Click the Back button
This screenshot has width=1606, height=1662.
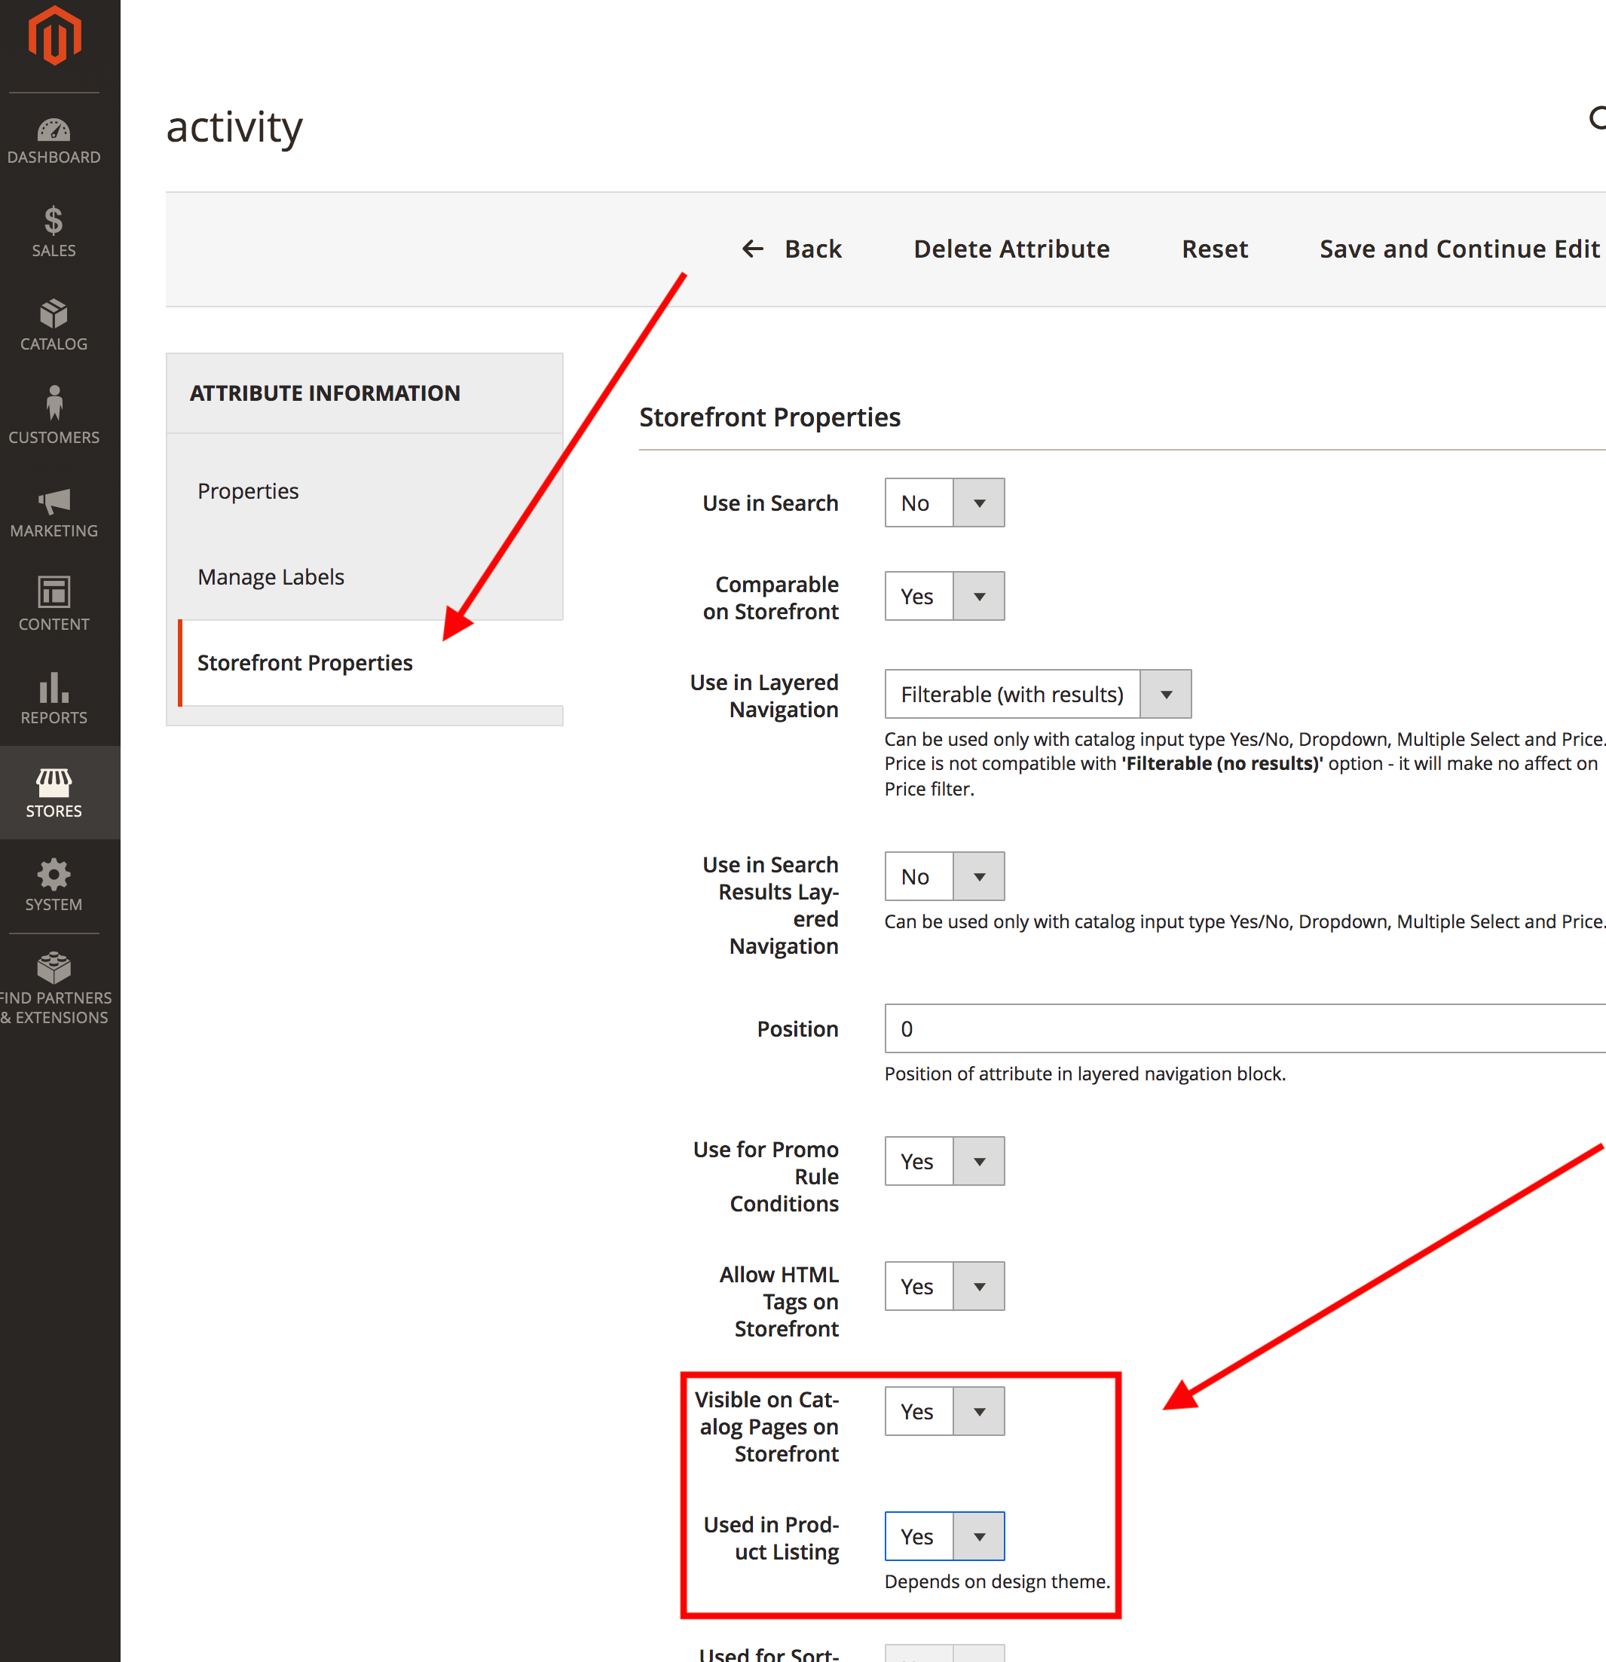click(791, 249)
